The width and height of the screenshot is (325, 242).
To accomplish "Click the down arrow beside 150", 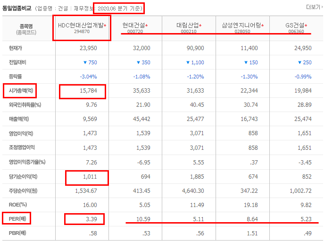I will point(246,62).
